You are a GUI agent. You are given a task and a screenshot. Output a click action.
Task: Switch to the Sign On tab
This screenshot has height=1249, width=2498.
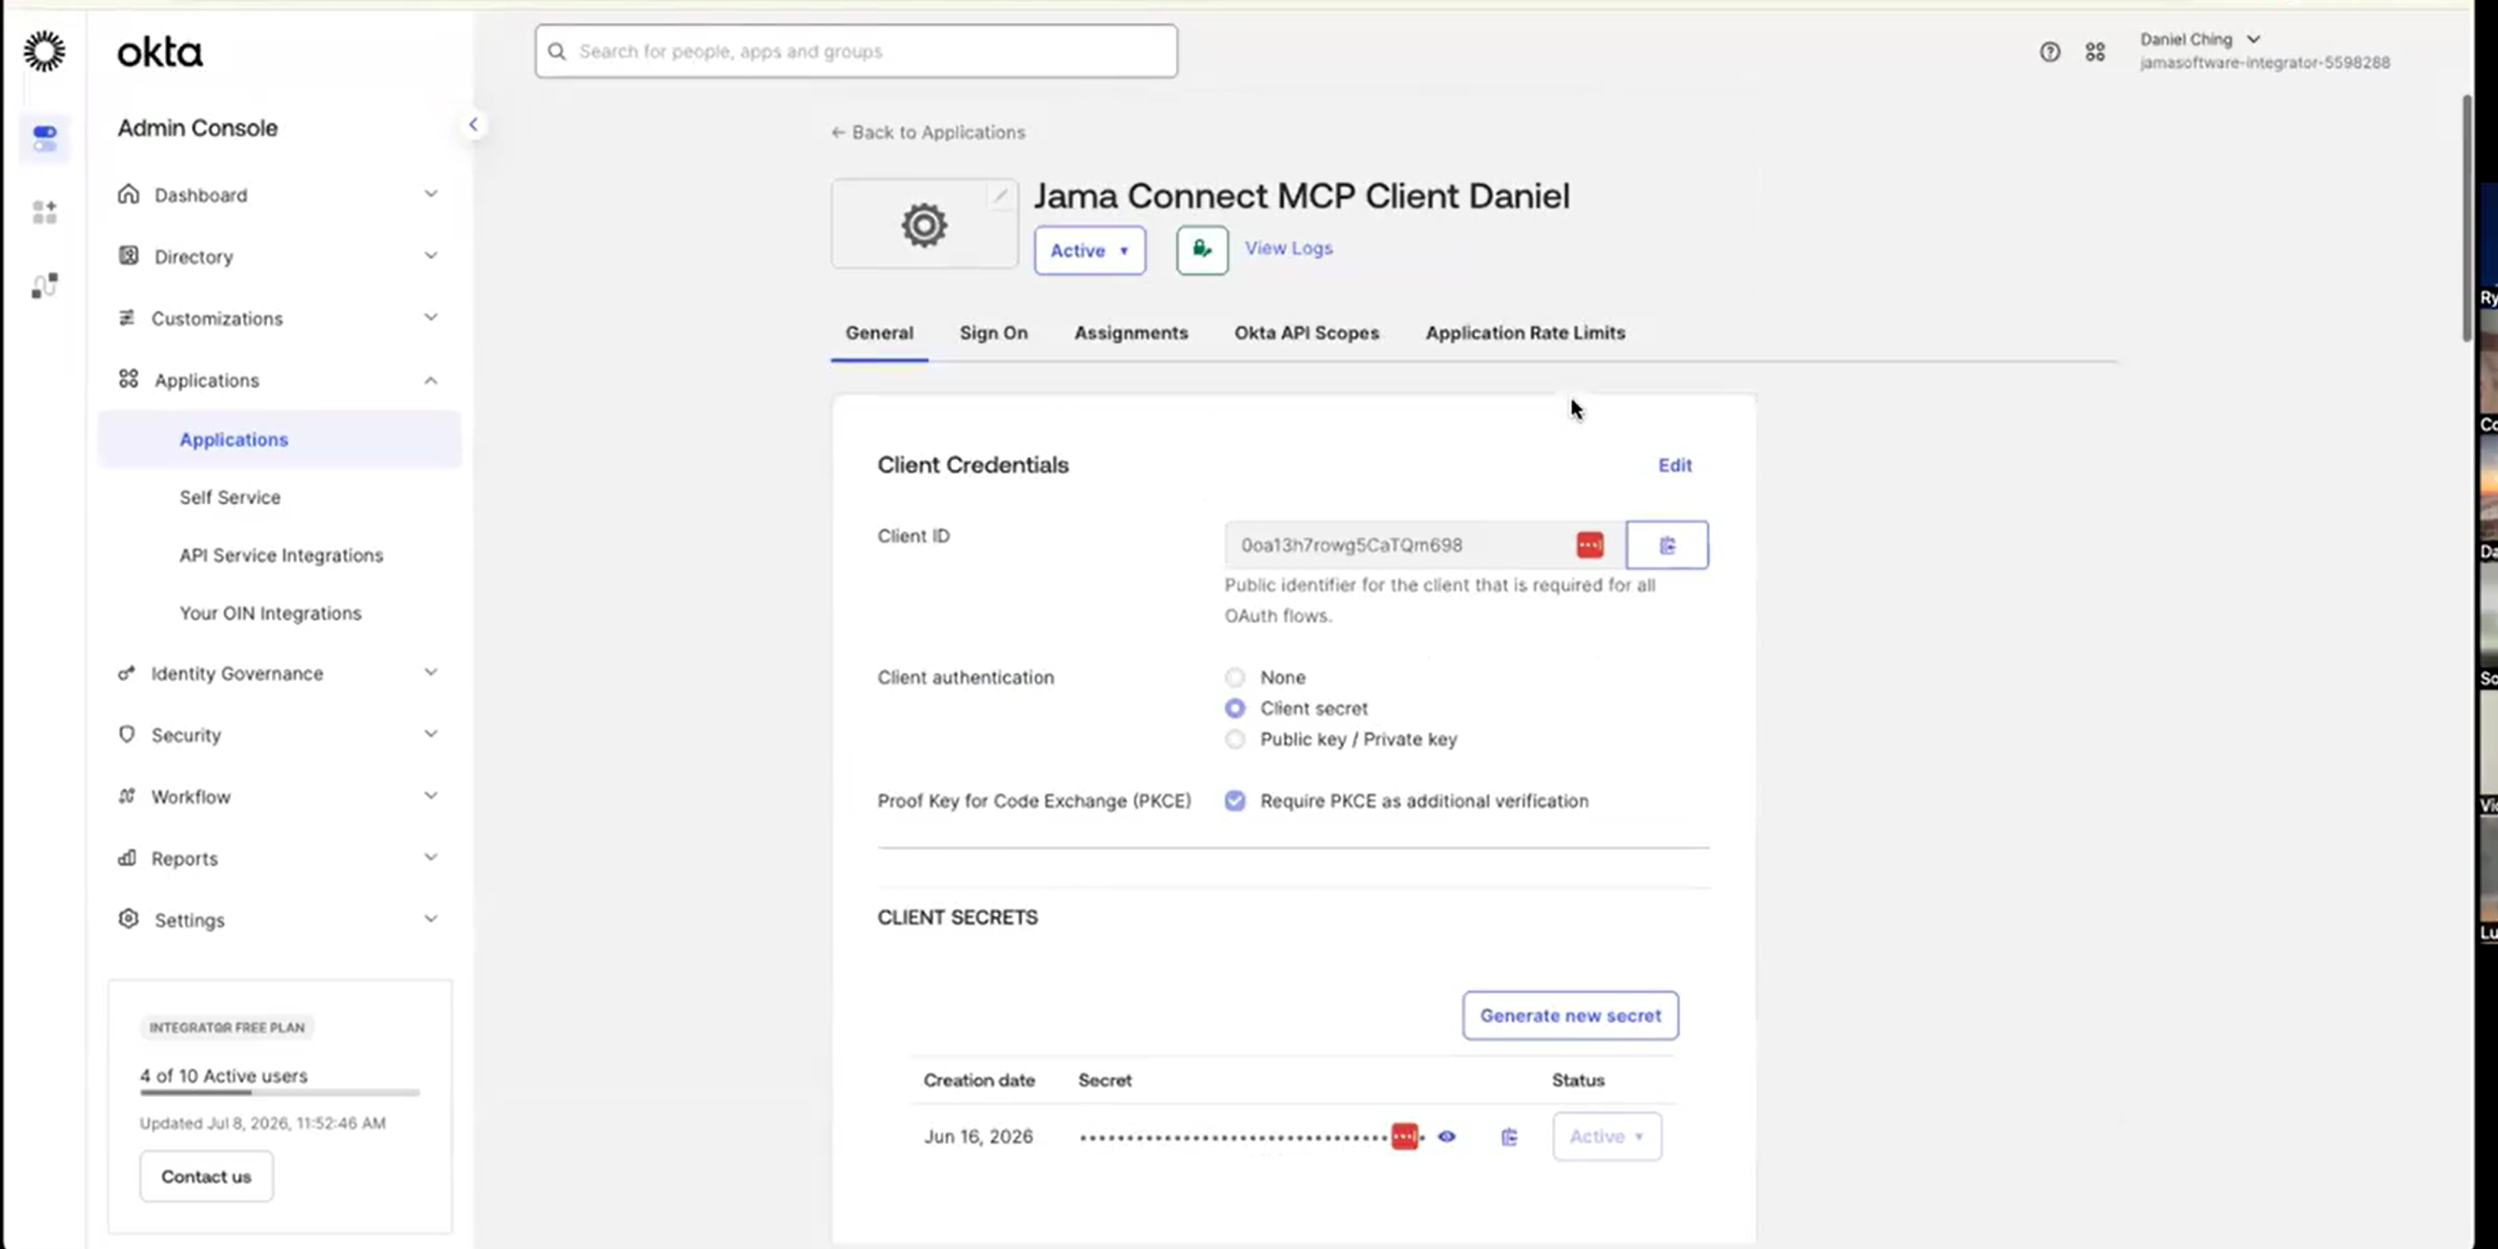pyautogui.click(x=993, y=333)
